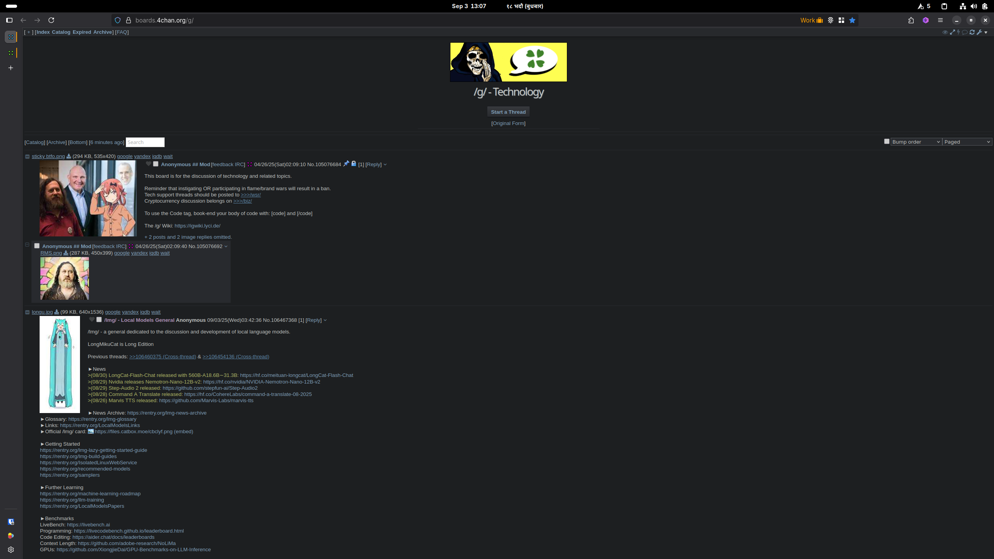The width and height of the screenshot is (994, 559).
Task: Open Archive in top navigation
Action: (x=103, y=32)
